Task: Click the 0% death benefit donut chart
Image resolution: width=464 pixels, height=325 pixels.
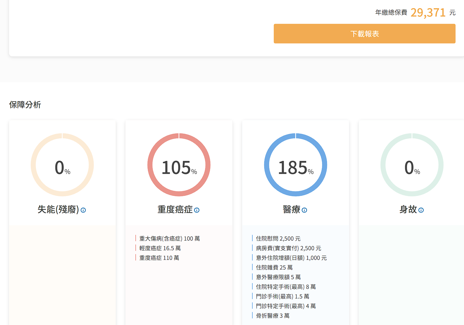Action: coord(412,165)
